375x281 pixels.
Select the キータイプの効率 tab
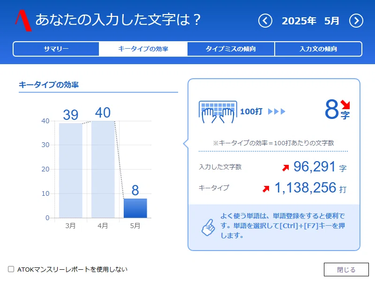click(143, 49)
